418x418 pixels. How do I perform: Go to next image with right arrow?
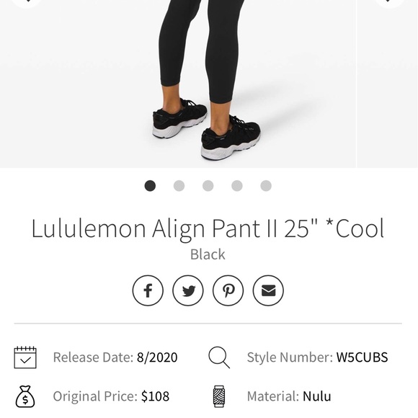coord(389,3)
